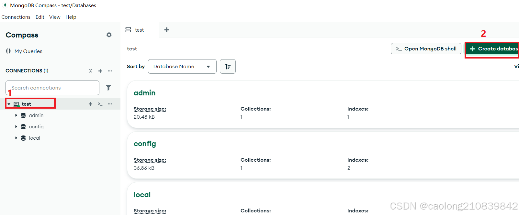Click Collections label on config card

(x=256, y=160)
